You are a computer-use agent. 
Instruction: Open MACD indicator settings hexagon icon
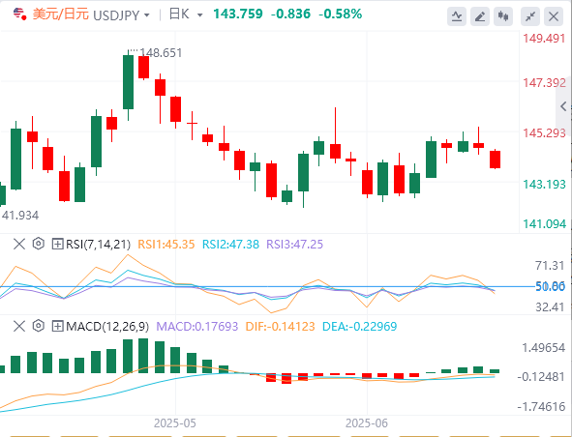coord(39,326)
